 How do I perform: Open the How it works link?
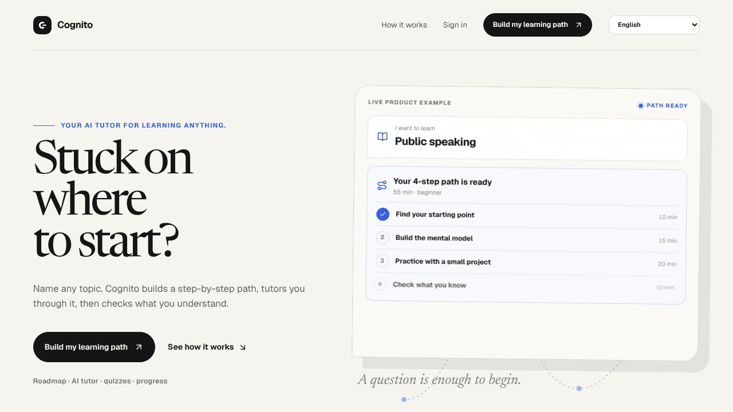click(x=404, y=25)
